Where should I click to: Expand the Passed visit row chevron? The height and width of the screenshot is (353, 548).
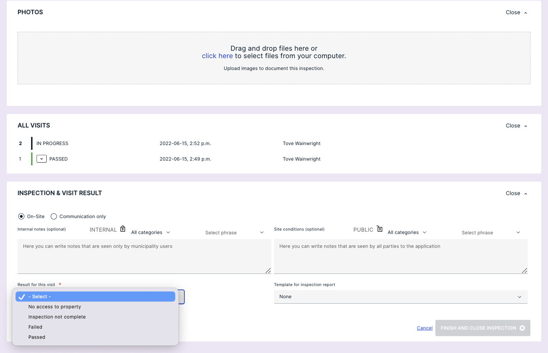42,159
